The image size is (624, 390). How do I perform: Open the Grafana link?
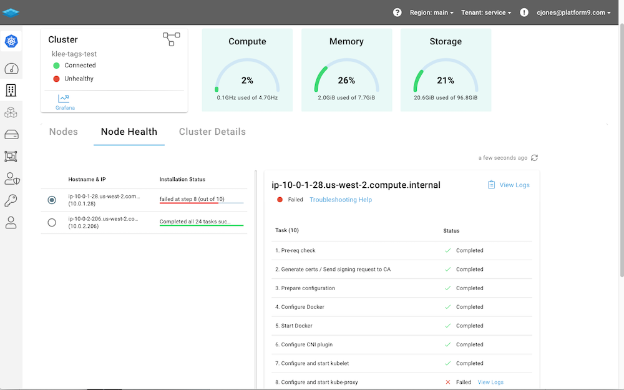[65, 108]
